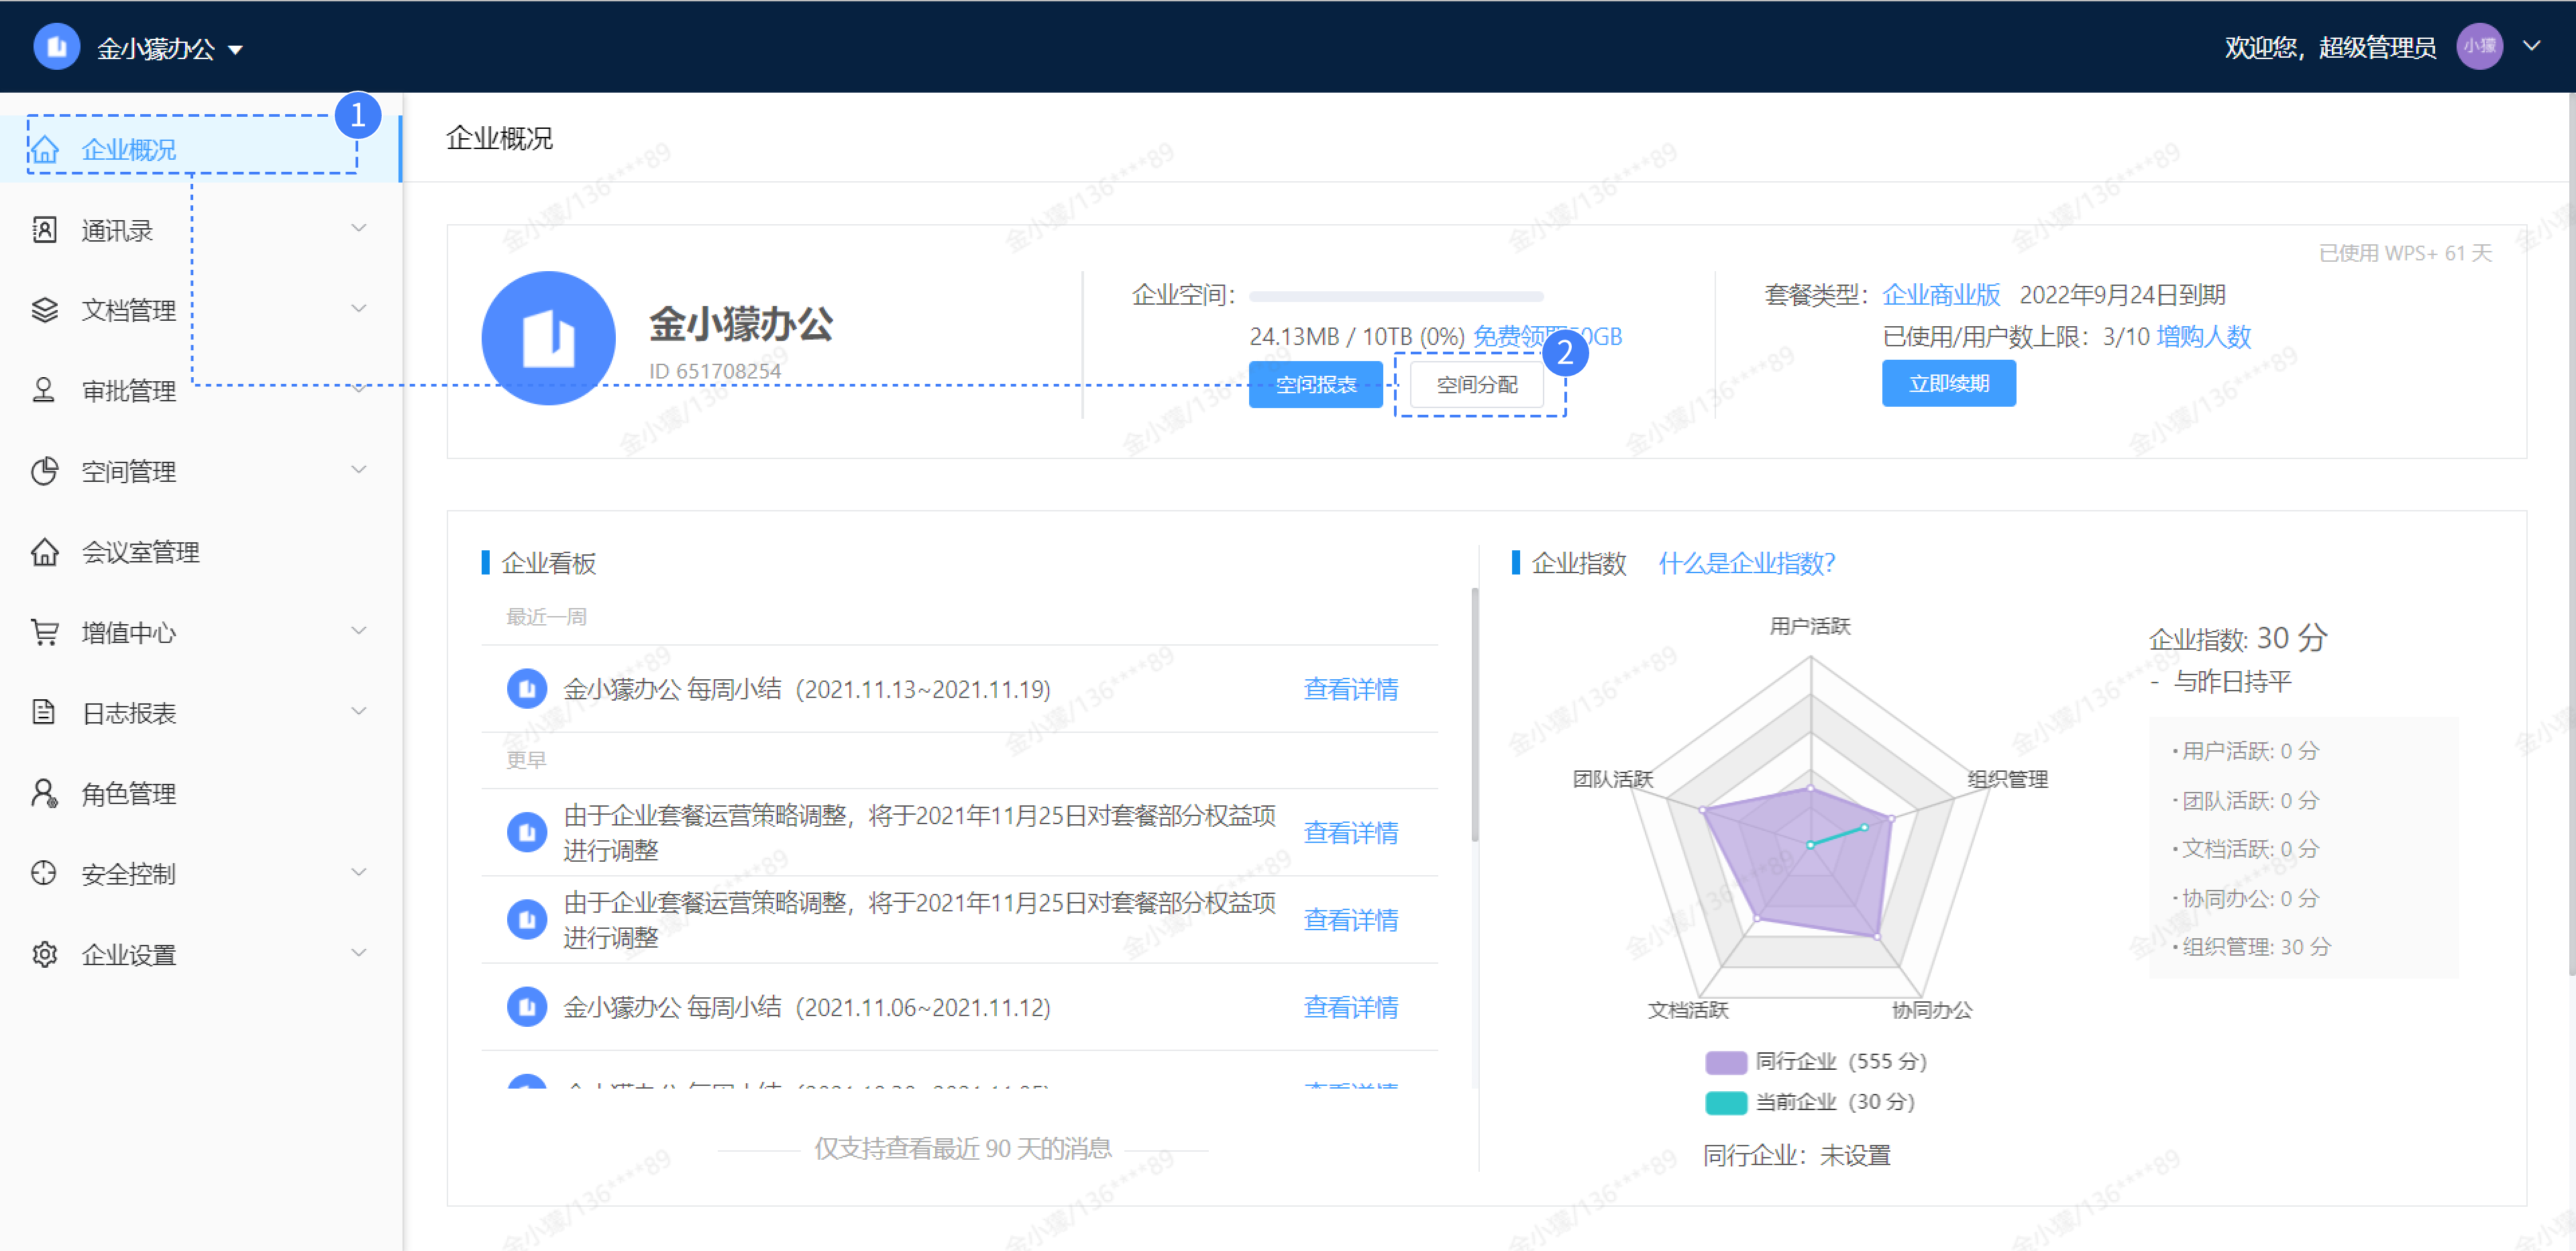Click the 金小獴办公 logo icon in header
2576x1251 pixels.
[x=56, y=46]
